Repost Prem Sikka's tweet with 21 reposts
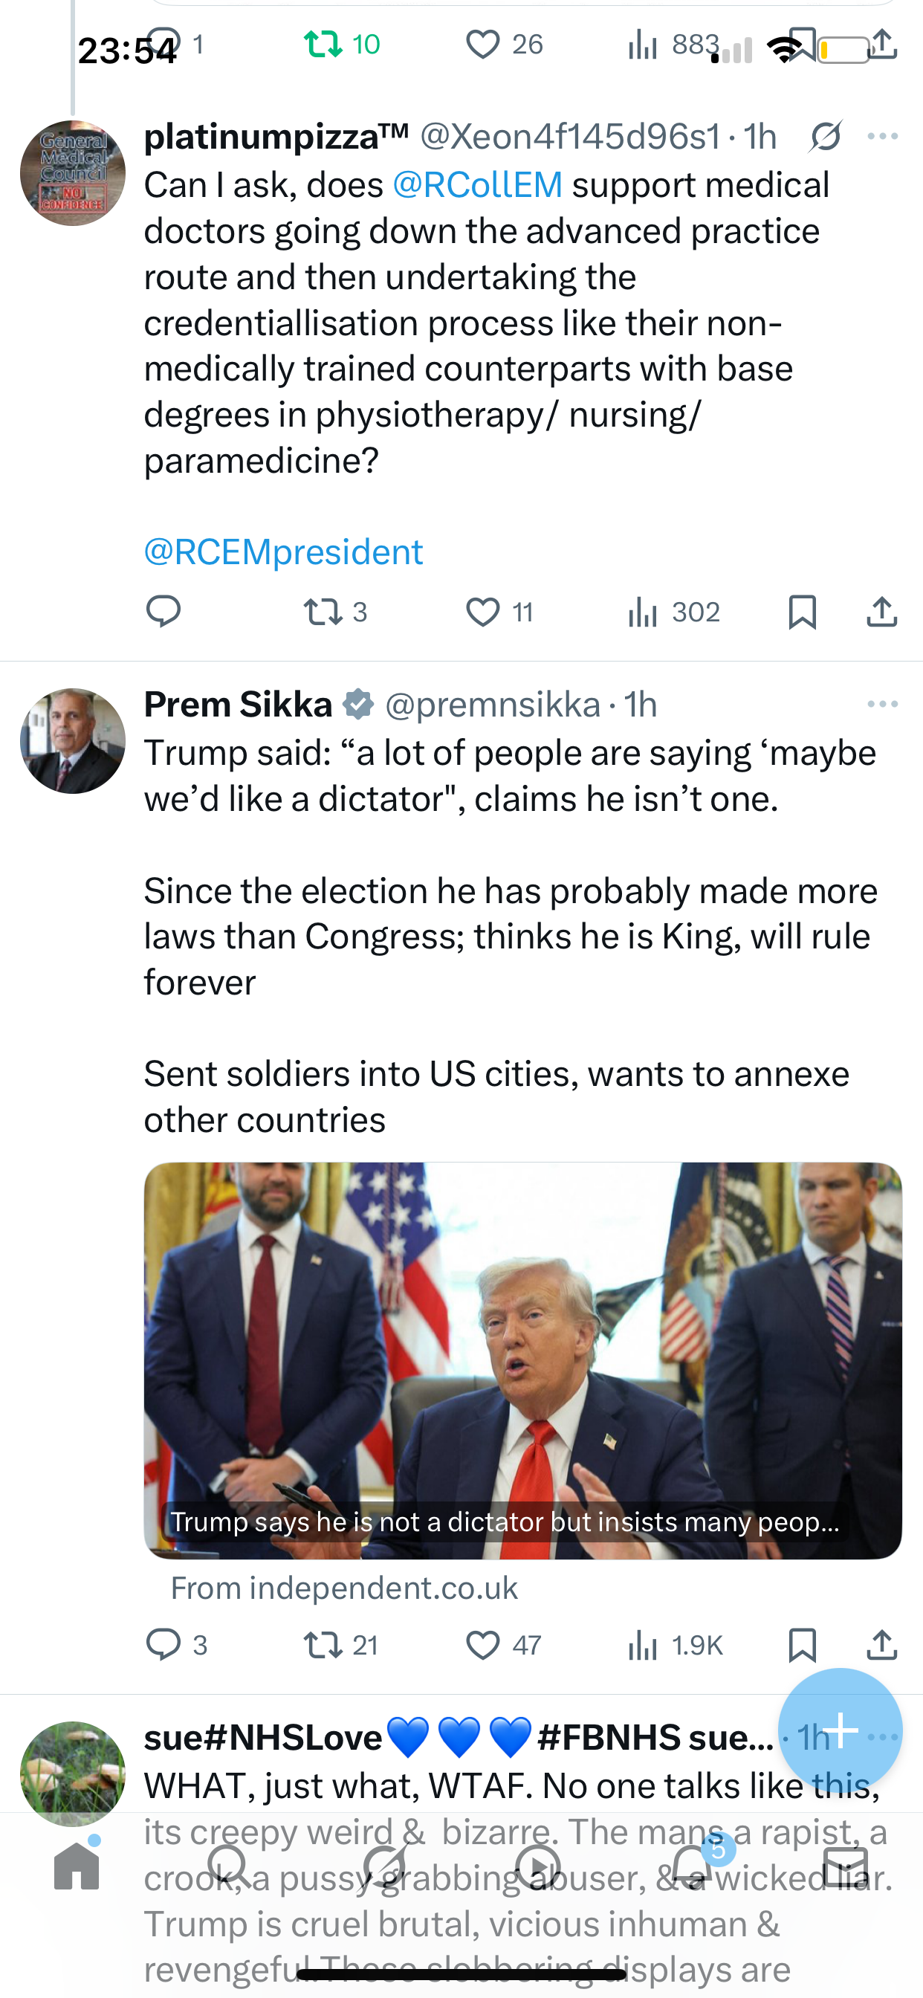Screen dimensions: 923x1998 (x=323, y=1645)
